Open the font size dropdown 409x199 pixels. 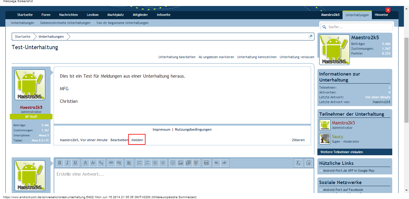(93, 163)
